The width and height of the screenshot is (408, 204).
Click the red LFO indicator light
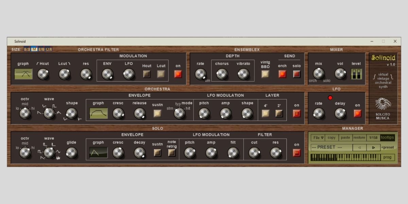(x=330, y=98)
